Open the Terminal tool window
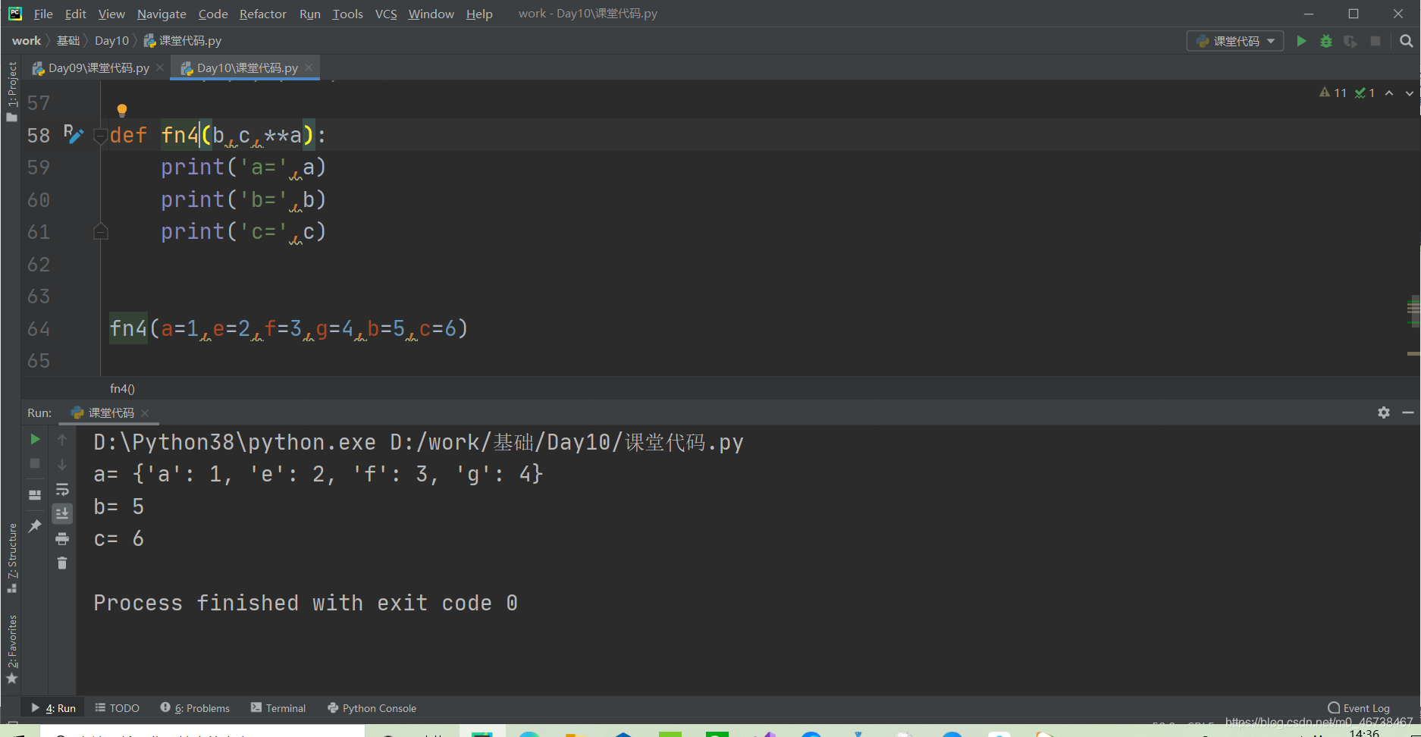 click(x=278, y=708)
